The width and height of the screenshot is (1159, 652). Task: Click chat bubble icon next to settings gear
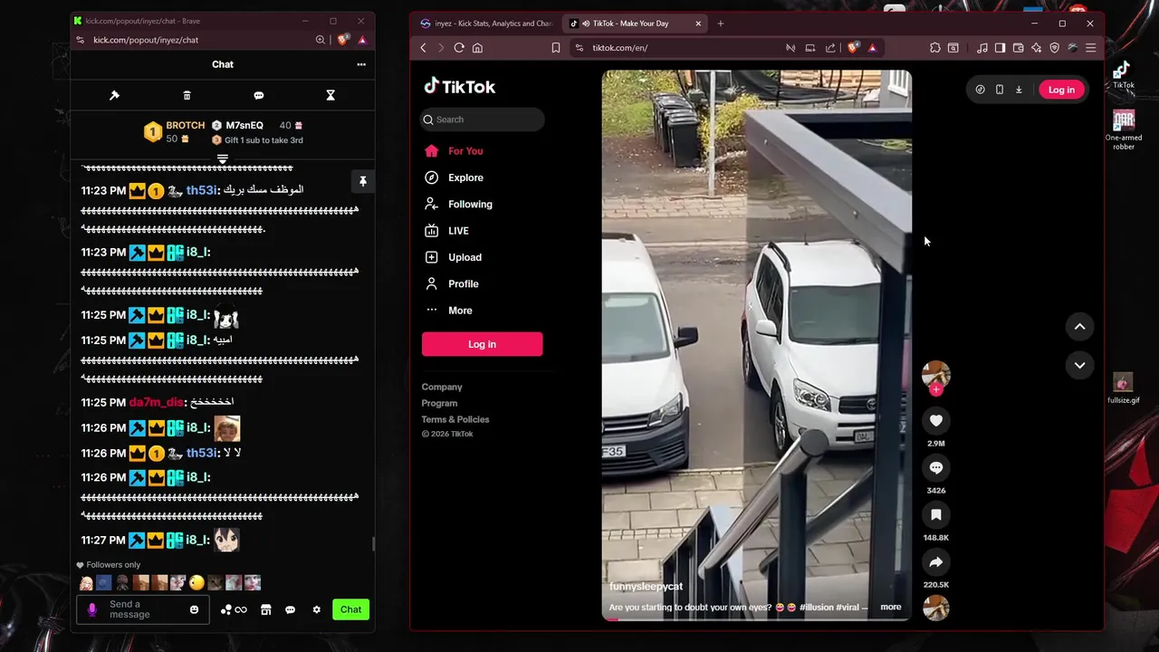(x=290, y=609)
